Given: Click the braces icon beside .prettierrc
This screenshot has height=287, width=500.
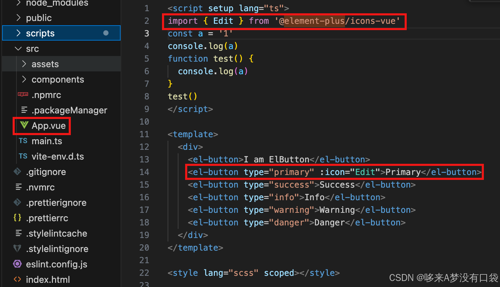Looking at the screenshot, I should point(17,218).
